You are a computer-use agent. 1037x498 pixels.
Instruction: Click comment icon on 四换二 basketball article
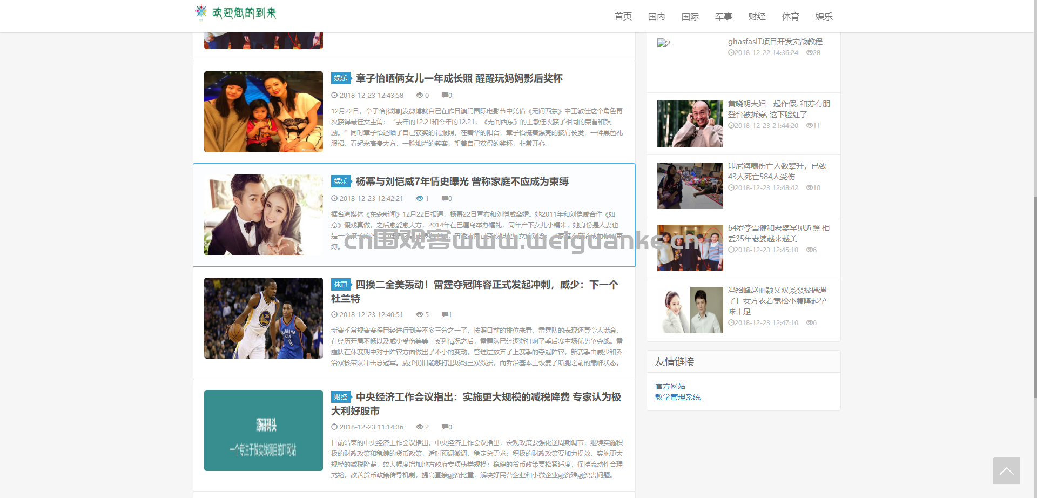pos(446,315)
